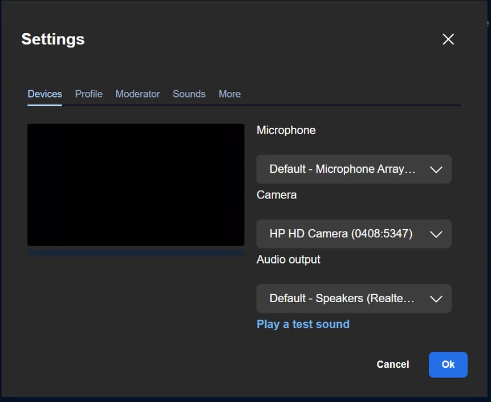Select the Devices tab
This screenshot has width=491, height=402.
[x=44, y=94]
